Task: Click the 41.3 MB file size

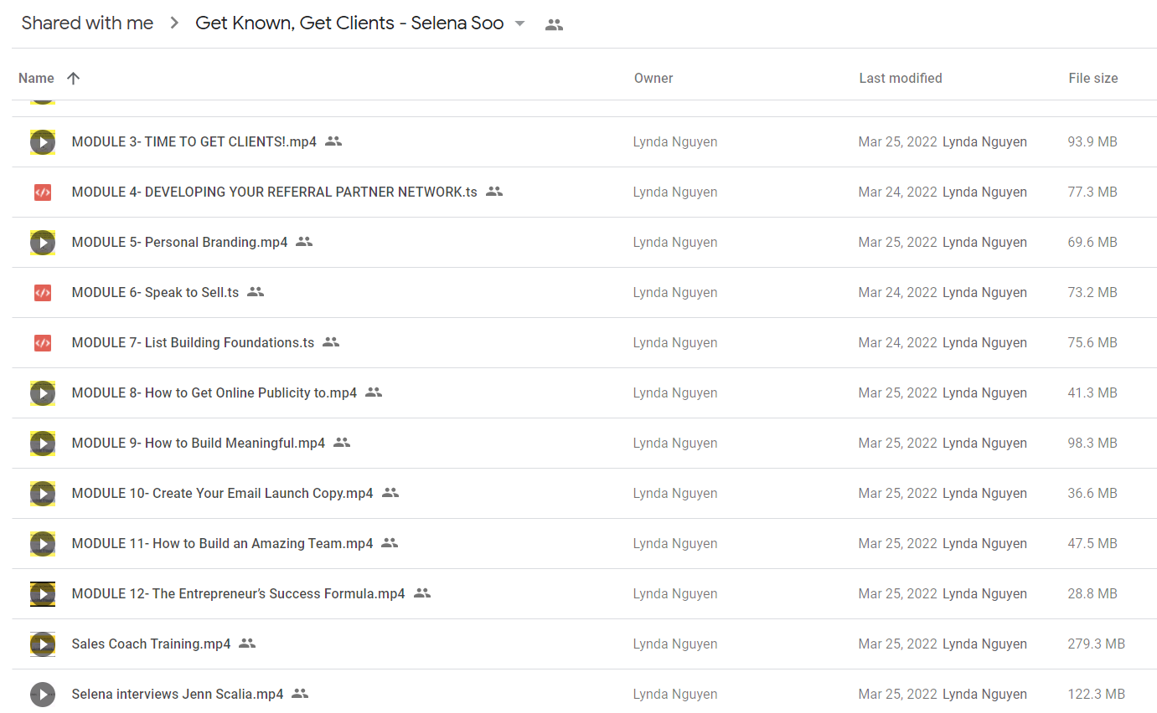Action: pos(1092,393)
